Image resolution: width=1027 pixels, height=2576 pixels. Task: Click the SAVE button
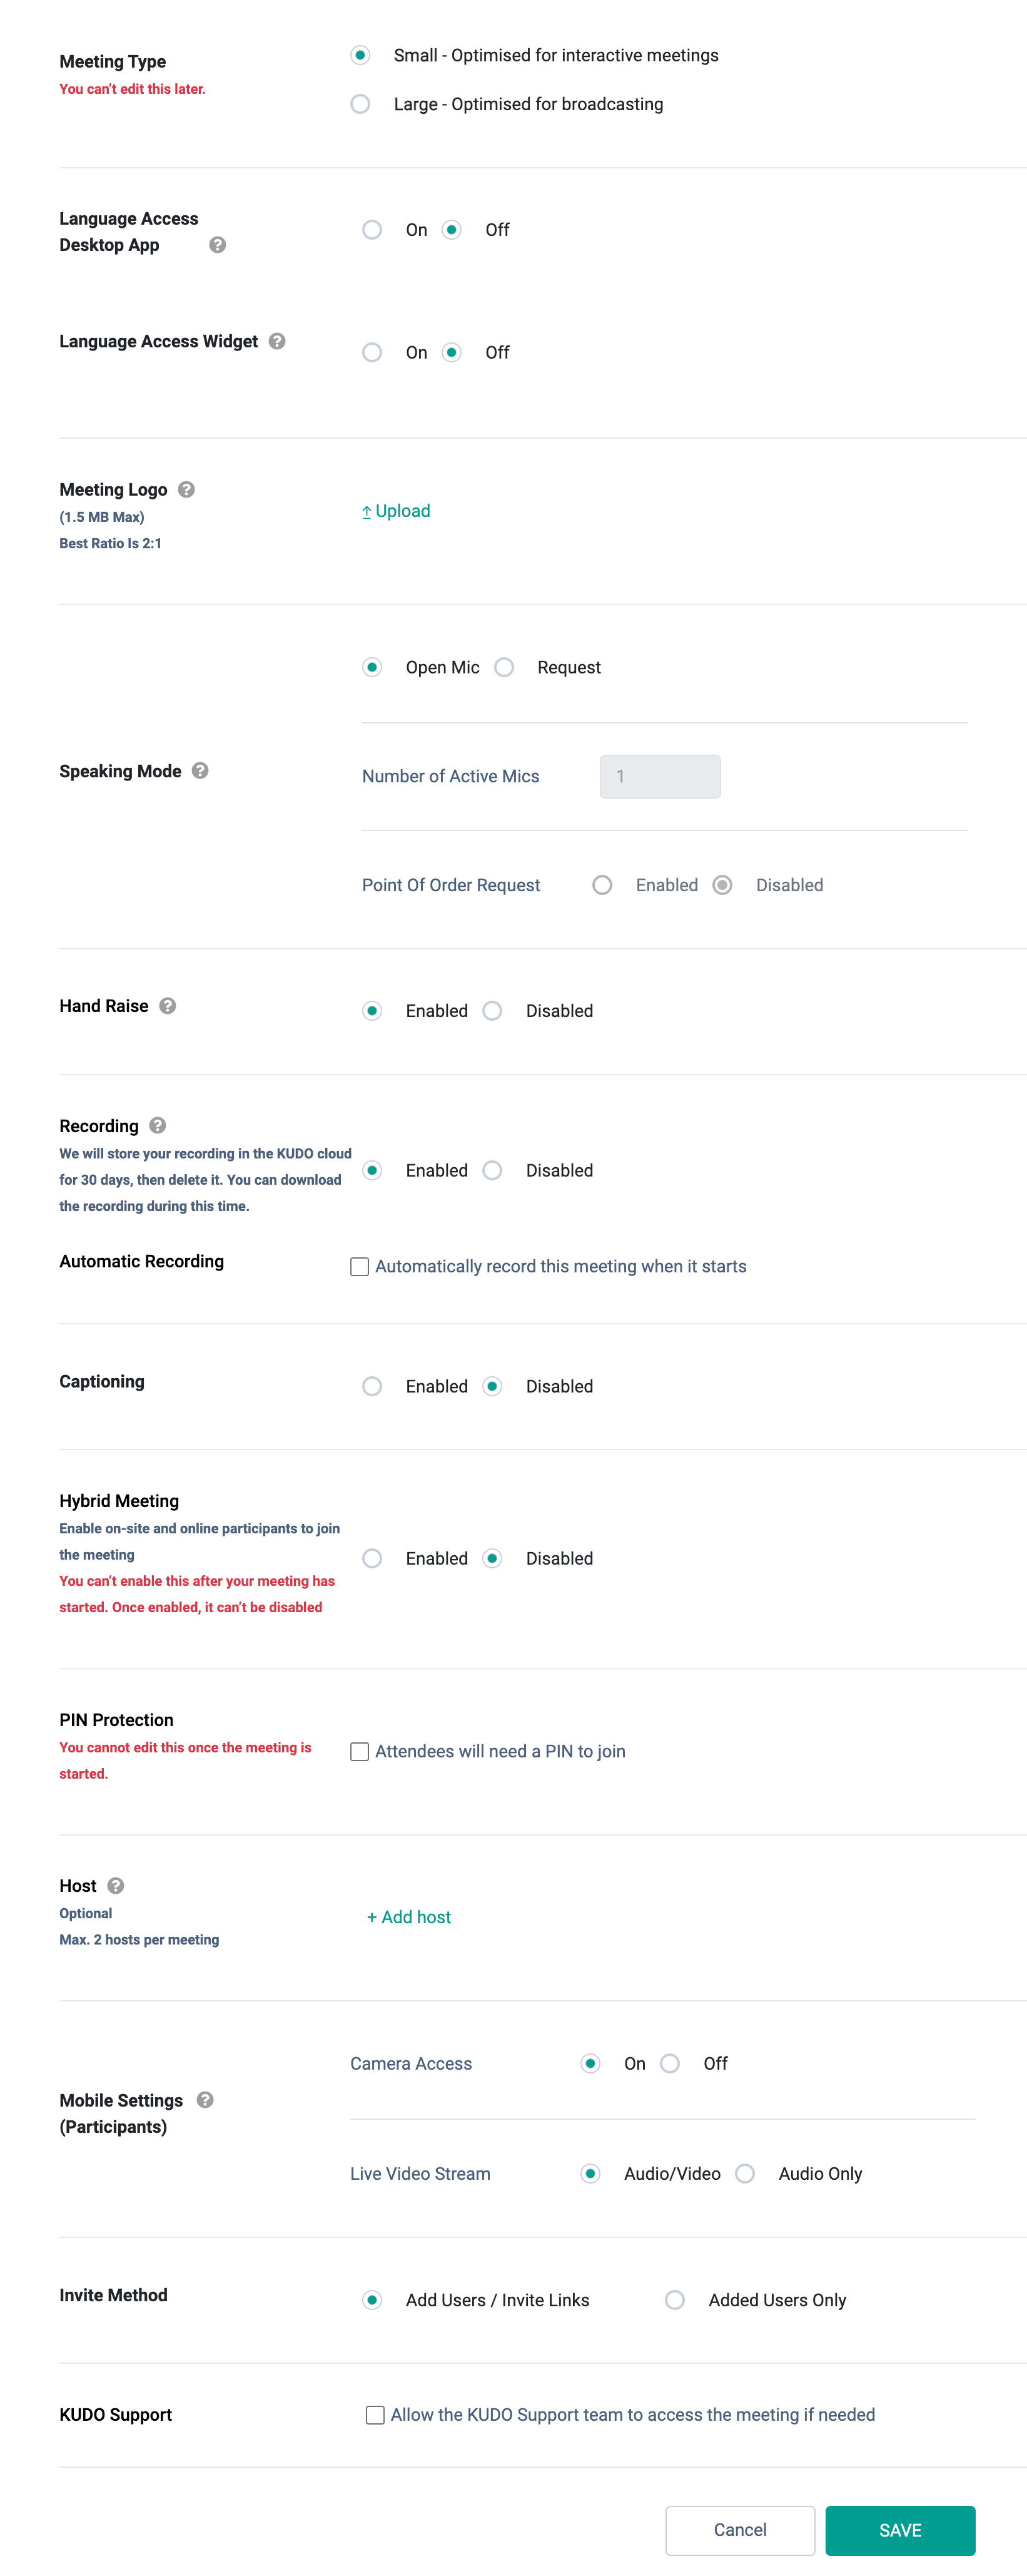900,2529
